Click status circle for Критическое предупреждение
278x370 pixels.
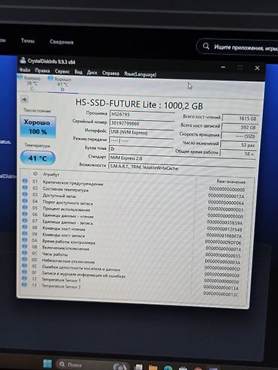click(25, 181)
